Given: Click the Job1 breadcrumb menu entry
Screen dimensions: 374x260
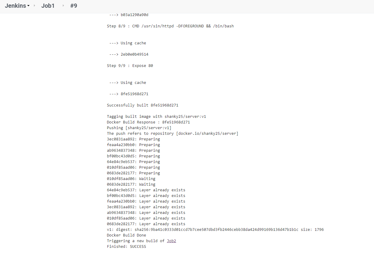Looking at the screenshot, I should [48, 6].
